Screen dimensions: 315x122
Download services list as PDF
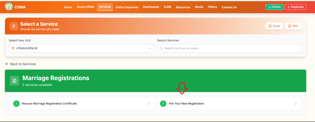point(293,26)
